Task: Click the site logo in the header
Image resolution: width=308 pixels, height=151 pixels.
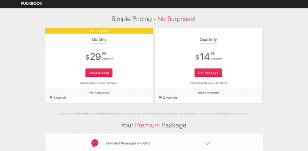Action: tap(32, 3)
